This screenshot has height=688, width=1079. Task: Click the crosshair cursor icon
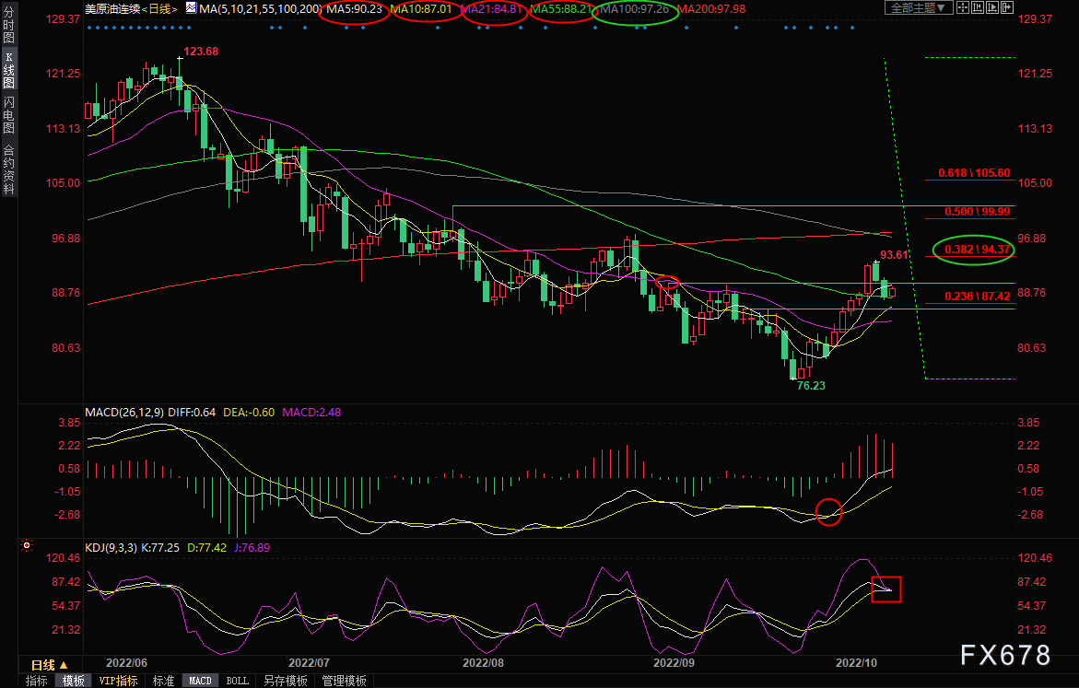click(963, 7)
